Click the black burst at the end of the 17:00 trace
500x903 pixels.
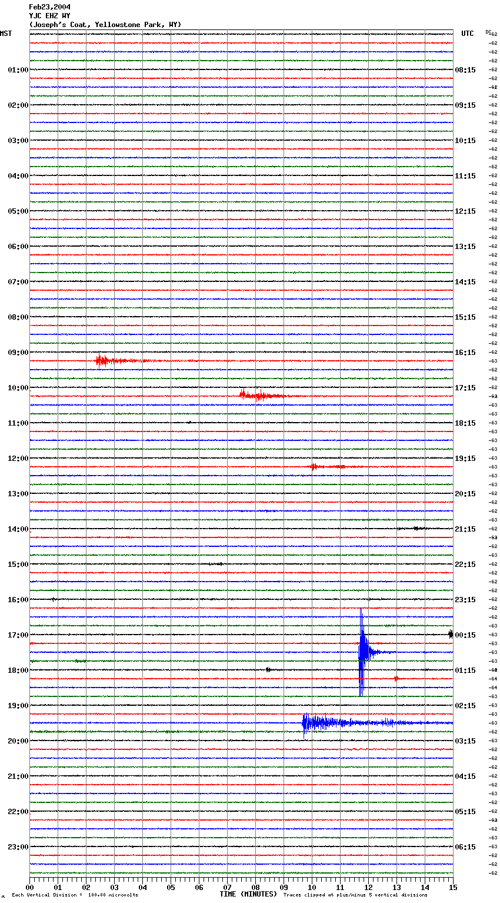tap(451, 634)
